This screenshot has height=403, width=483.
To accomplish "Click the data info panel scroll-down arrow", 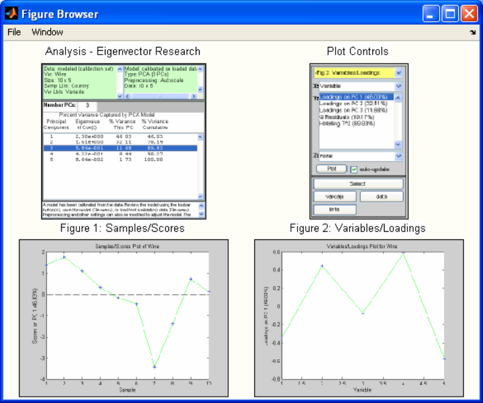I will pyautogui.click(x=119, y=96).
